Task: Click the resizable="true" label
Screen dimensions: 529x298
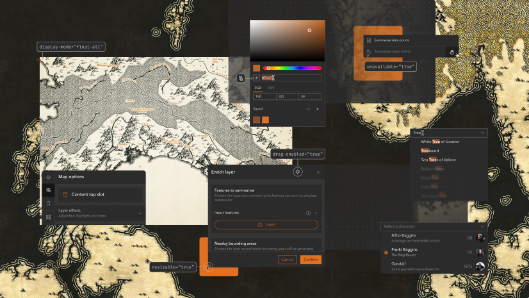Action: click(173, 267)
